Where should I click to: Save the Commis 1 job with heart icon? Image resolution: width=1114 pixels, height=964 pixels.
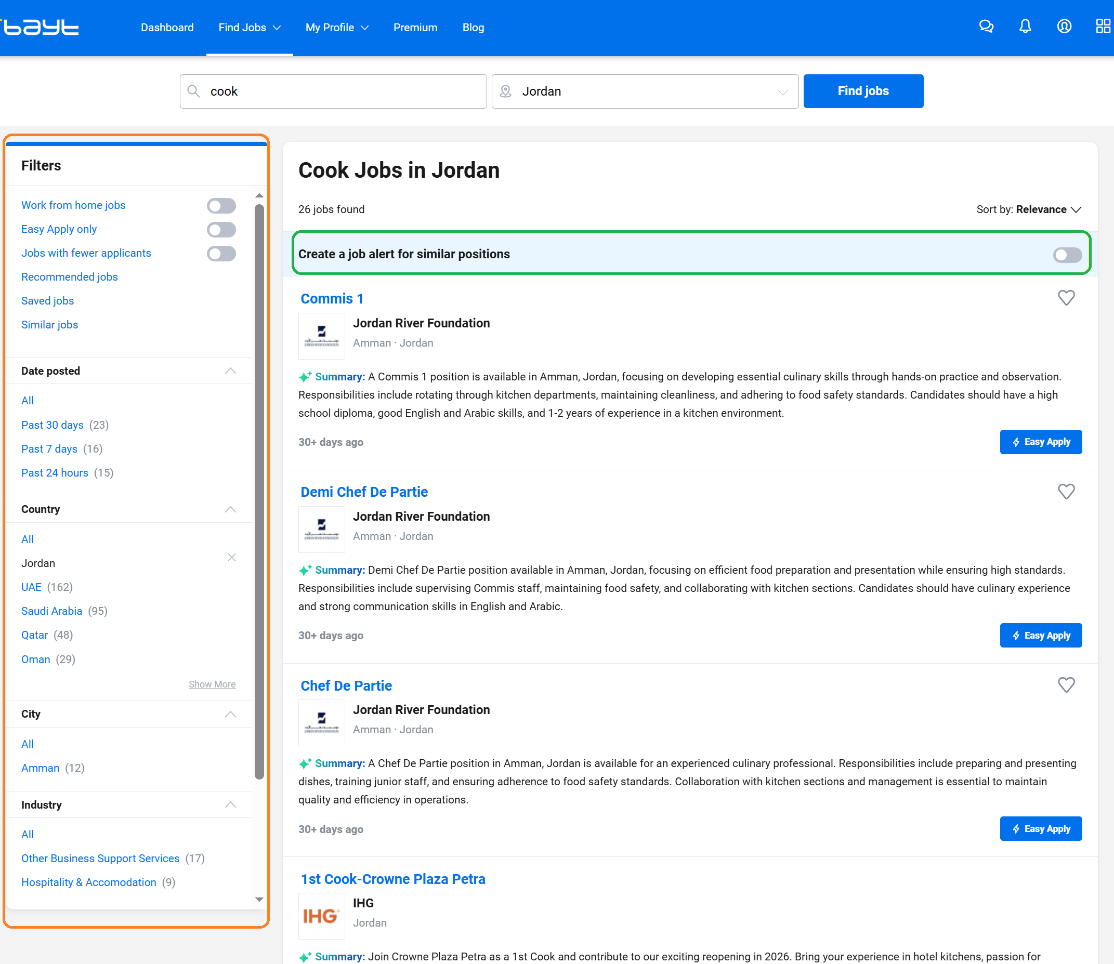pos(1066,297)
